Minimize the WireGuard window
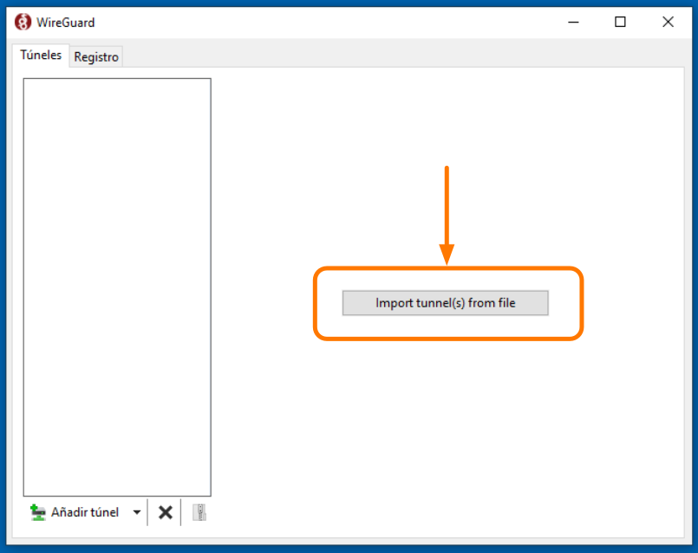698x553 pixels. pos(573,23)
